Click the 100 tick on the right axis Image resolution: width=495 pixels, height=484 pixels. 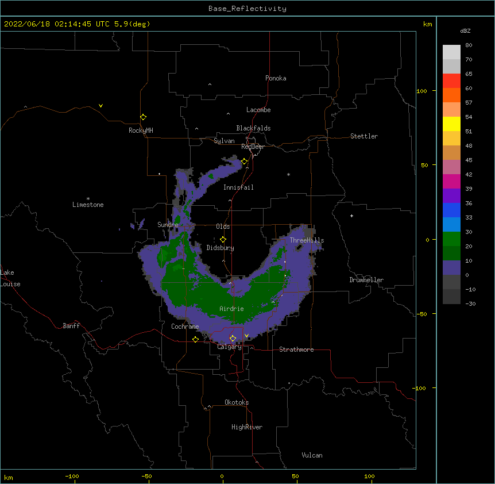coord(421,91)
